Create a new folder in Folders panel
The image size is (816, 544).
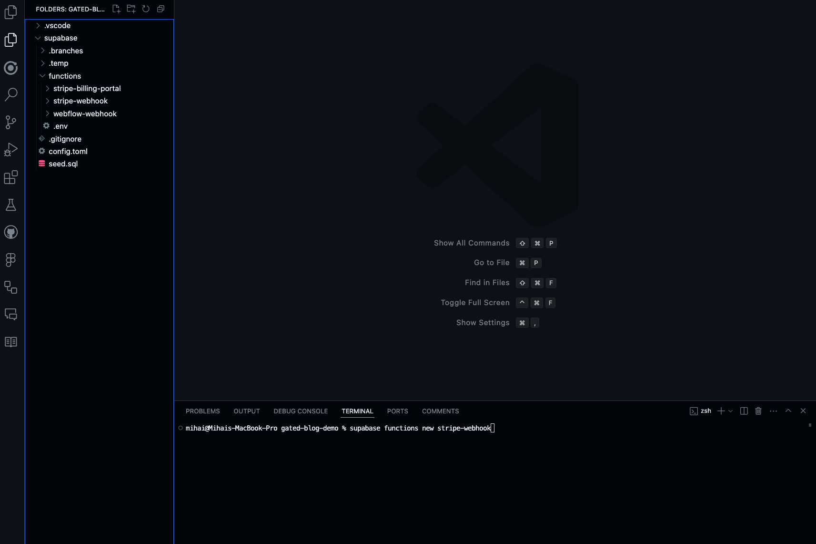click(x=131, y=9)
